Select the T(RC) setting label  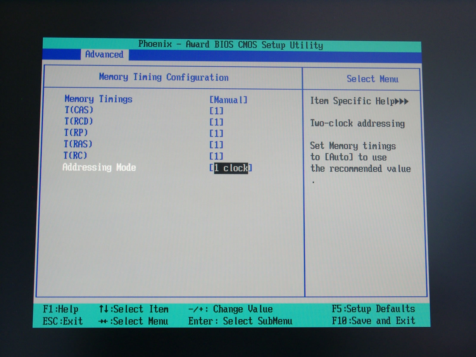pos(75,155)
